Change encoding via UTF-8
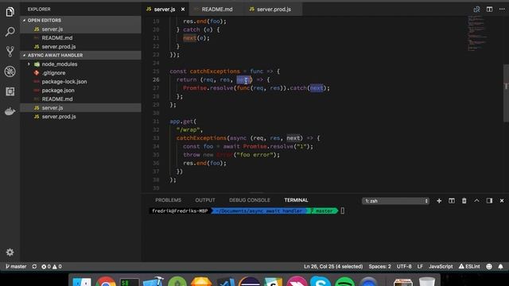Screen dimensions: 509x286 pos(404,267)
